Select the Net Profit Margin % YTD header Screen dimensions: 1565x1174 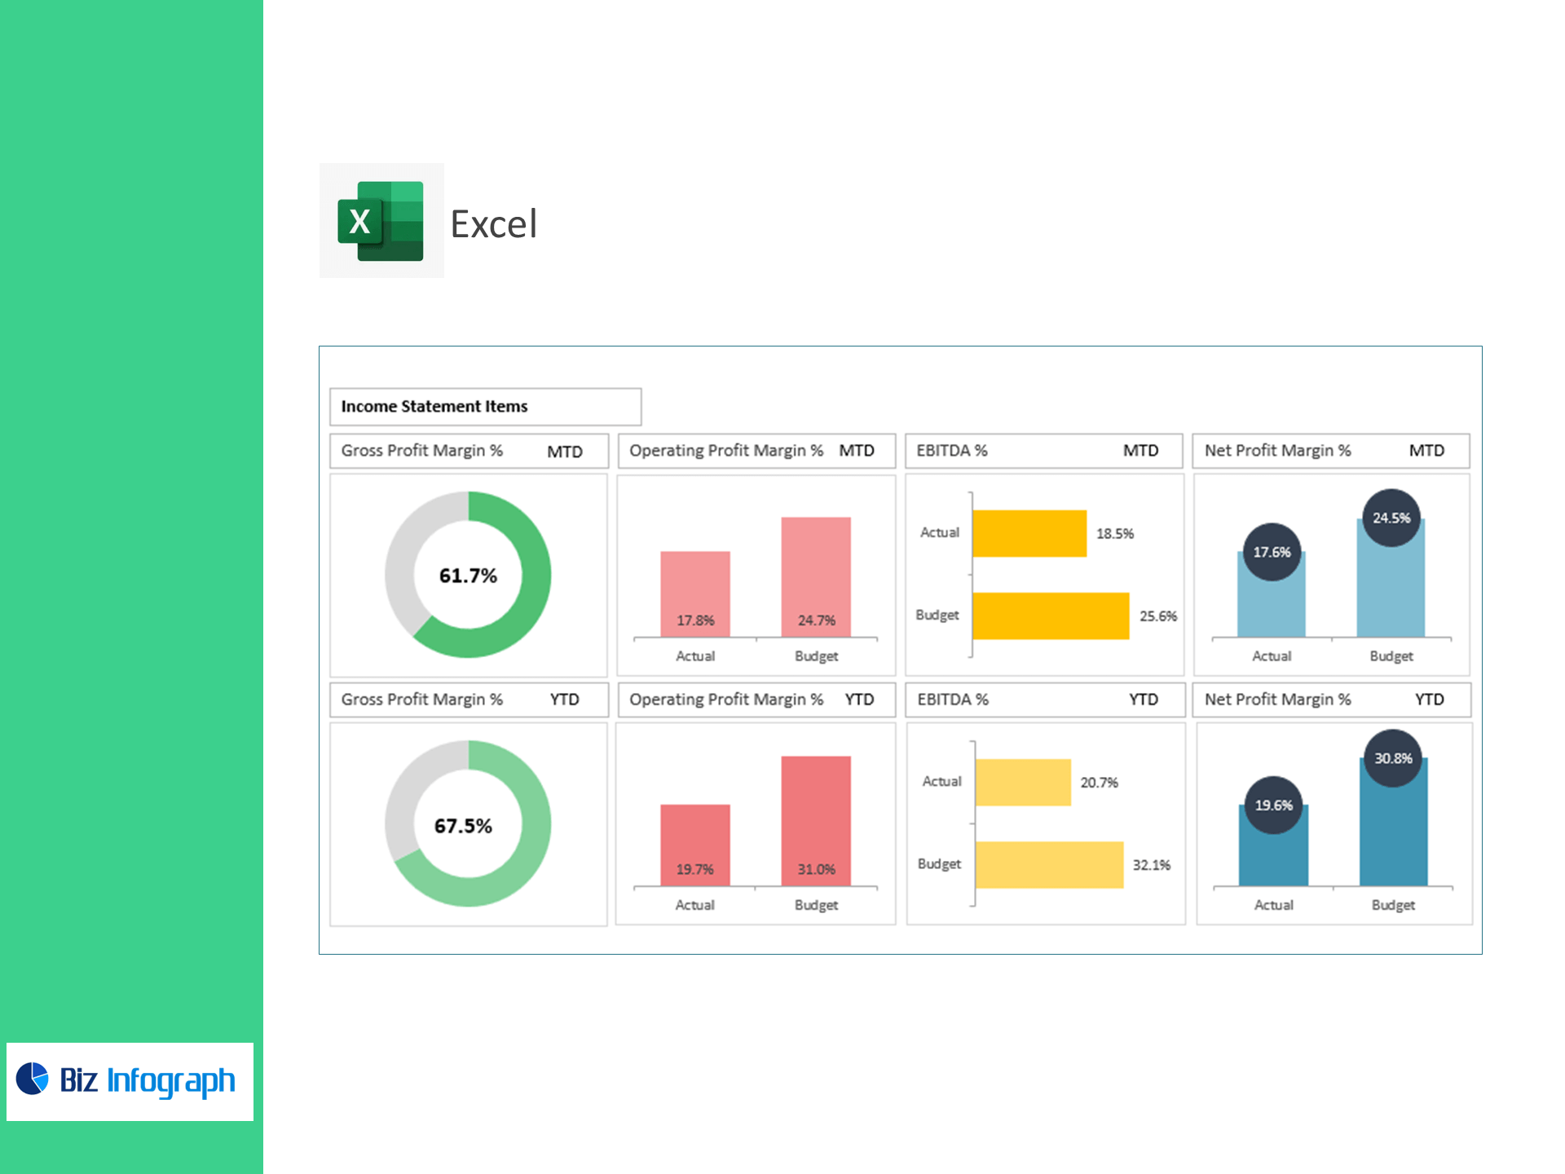point(1331,700)
